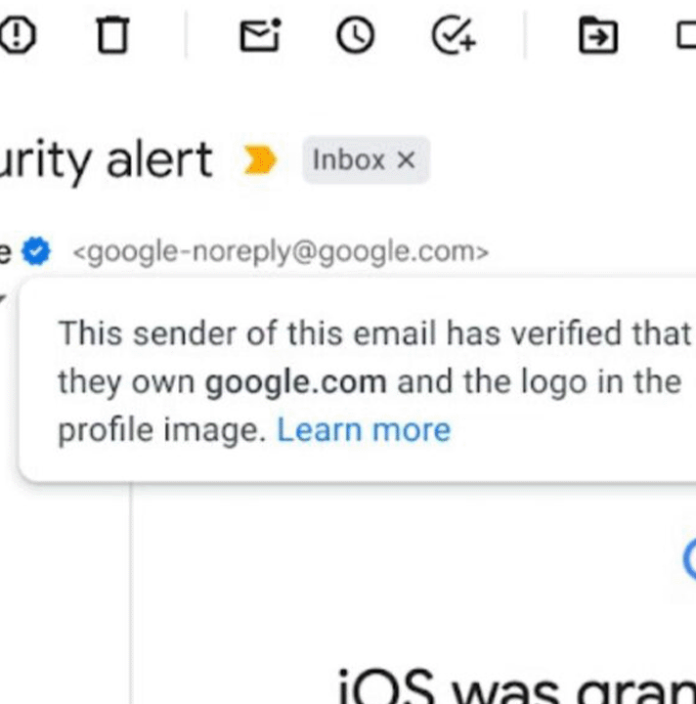Remove the Inbox label with the X
The height and width of the screenshot is (704, 696).
coord(406,159)
